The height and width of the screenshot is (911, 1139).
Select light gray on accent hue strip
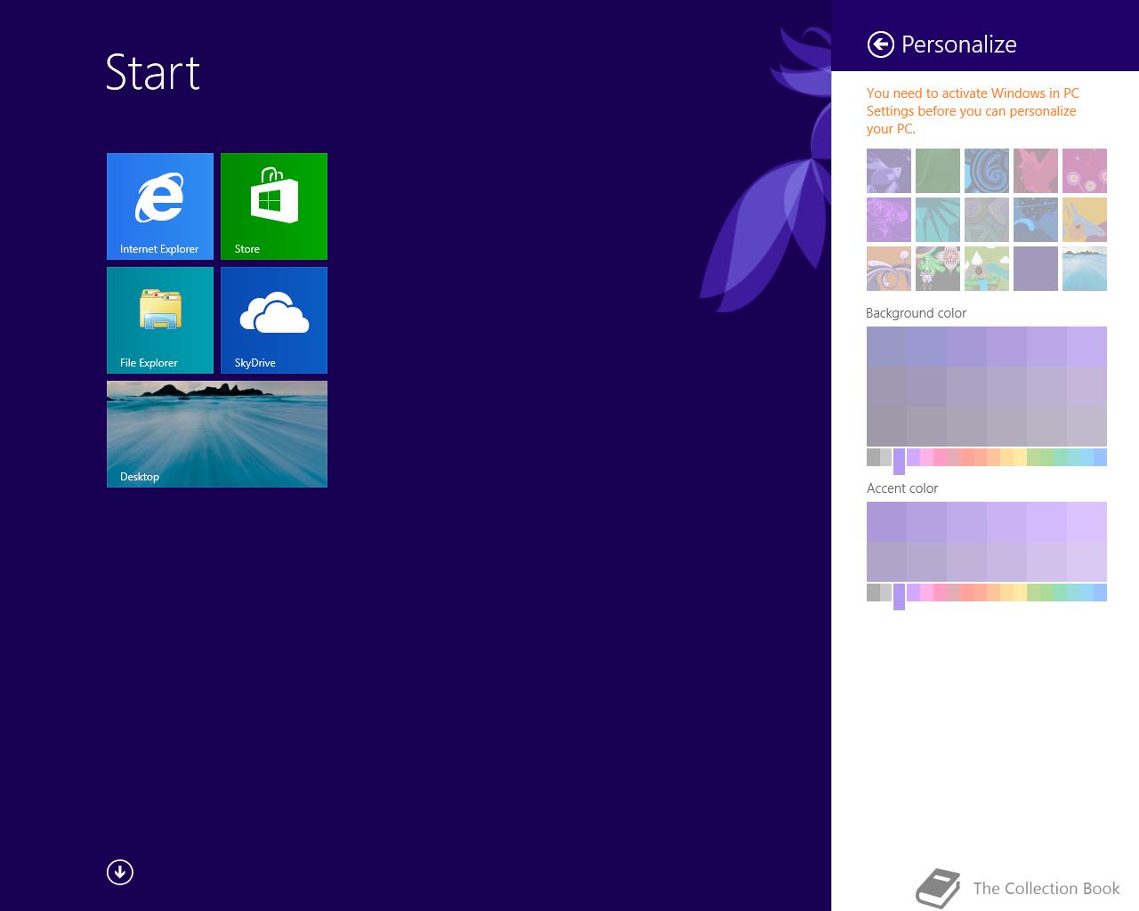(886, 593)
